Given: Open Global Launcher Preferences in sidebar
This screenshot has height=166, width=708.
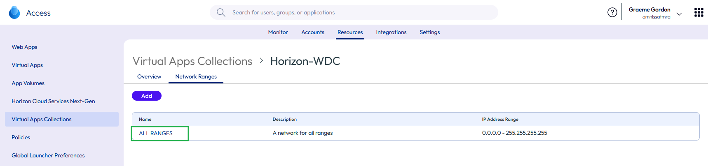Looking at the screenshot, I should 48,156.
